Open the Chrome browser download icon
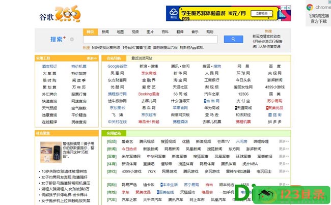 point(310,8)
